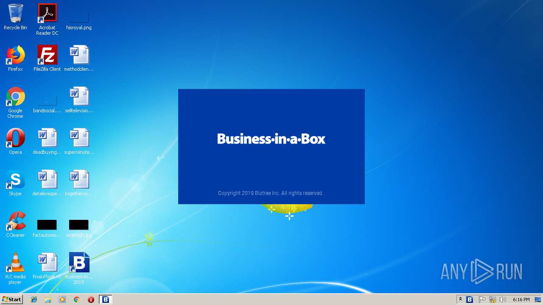Image resolution: width=543 pixels, height=305 pixels.
Task: Launch Firefox from the desktop
Action: point(15,58)
